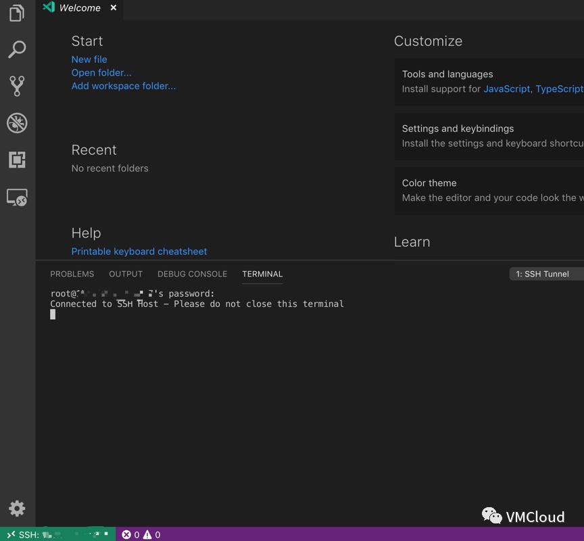Screen dimensions: 584x541
Task: Open Settings and keybindings card
Action: point(489,137)
